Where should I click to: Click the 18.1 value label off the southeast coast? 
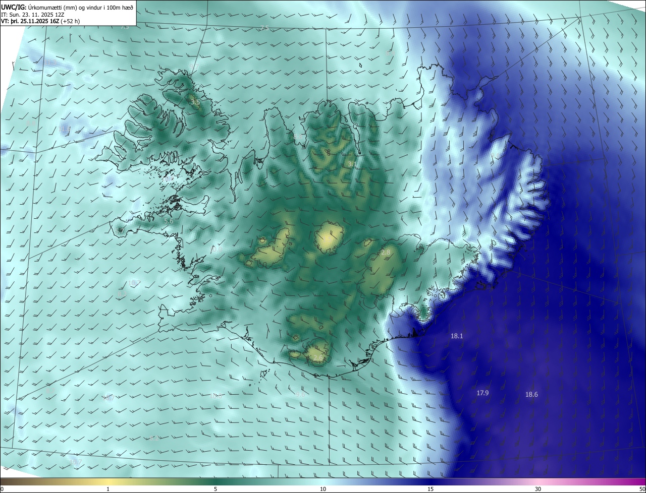[457, 336]
